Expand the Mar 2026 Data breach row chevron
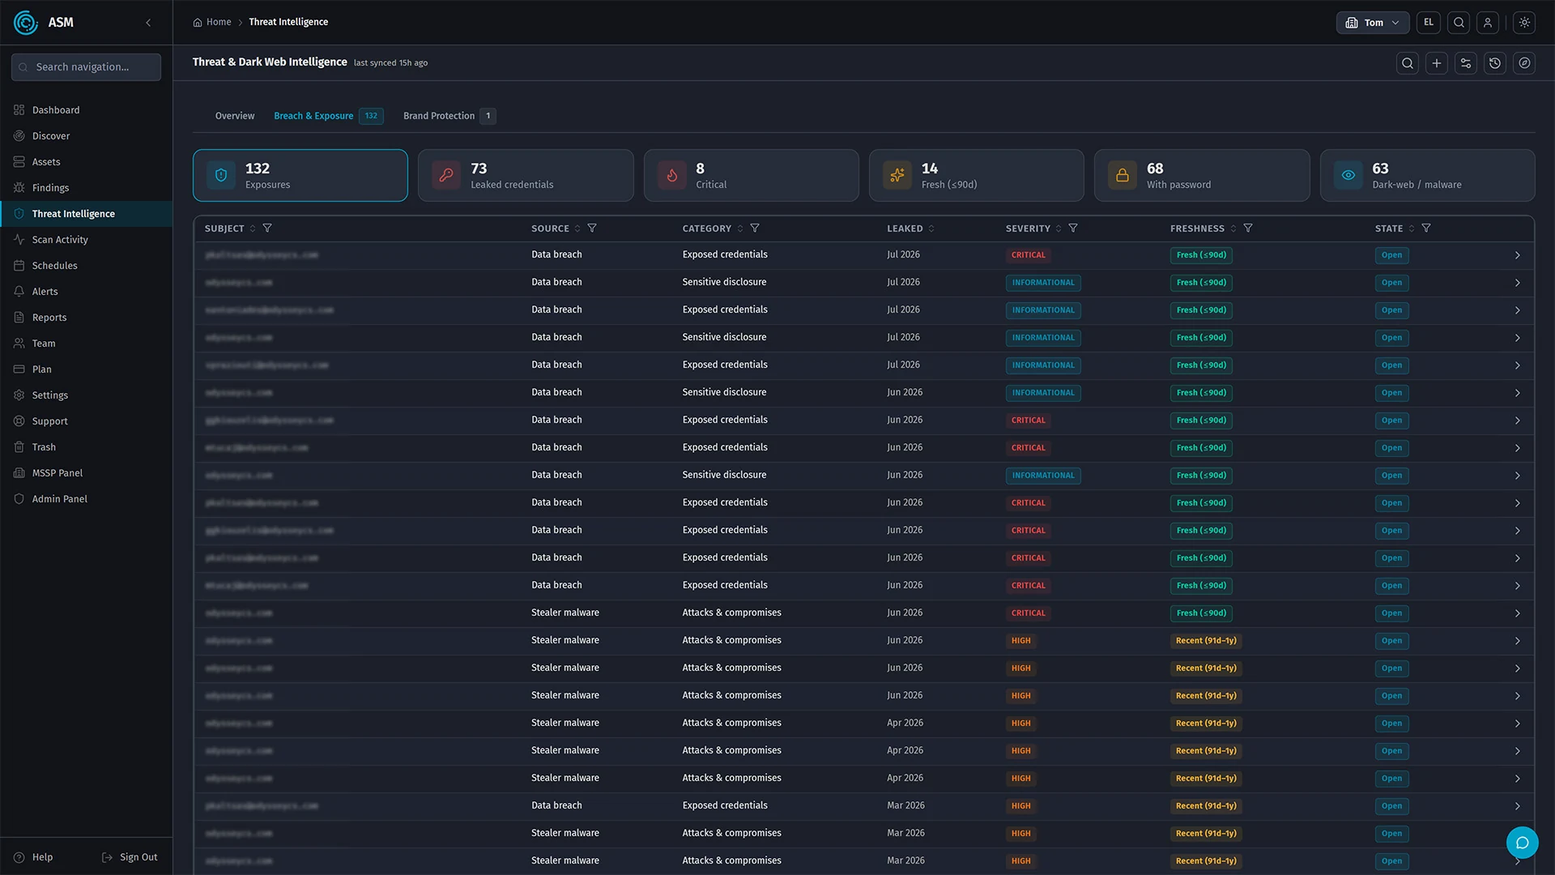 [1517, 806]
